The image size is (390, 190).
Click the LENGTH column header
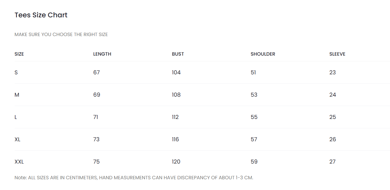point(102,54)
